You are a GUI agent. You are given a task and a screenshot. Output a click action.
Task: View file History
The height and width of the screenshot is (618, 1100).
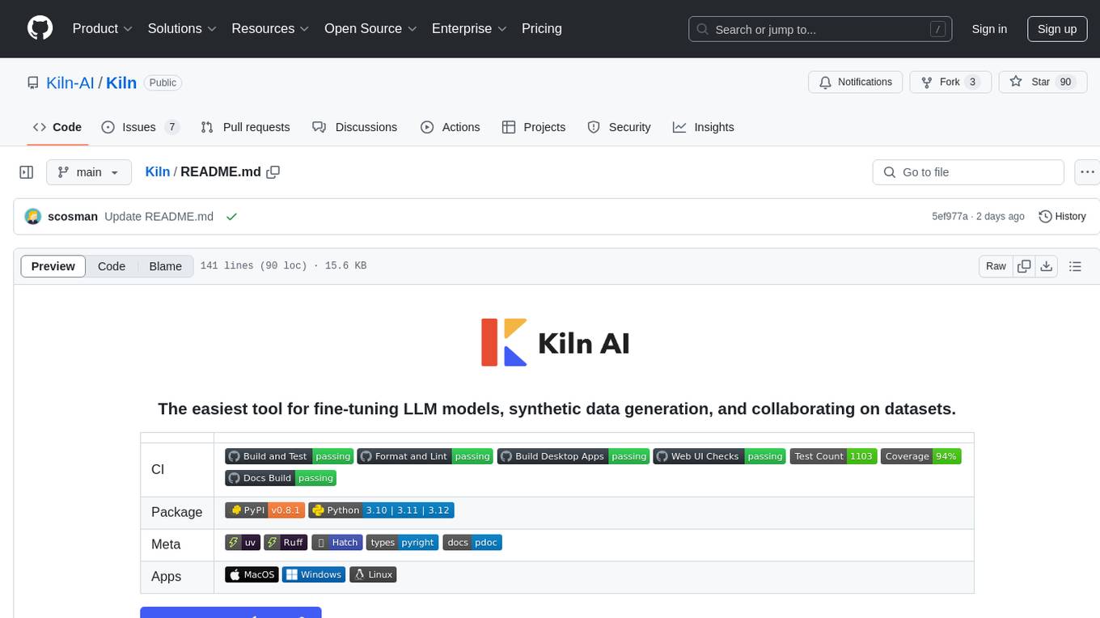[x=1062, y=217]
